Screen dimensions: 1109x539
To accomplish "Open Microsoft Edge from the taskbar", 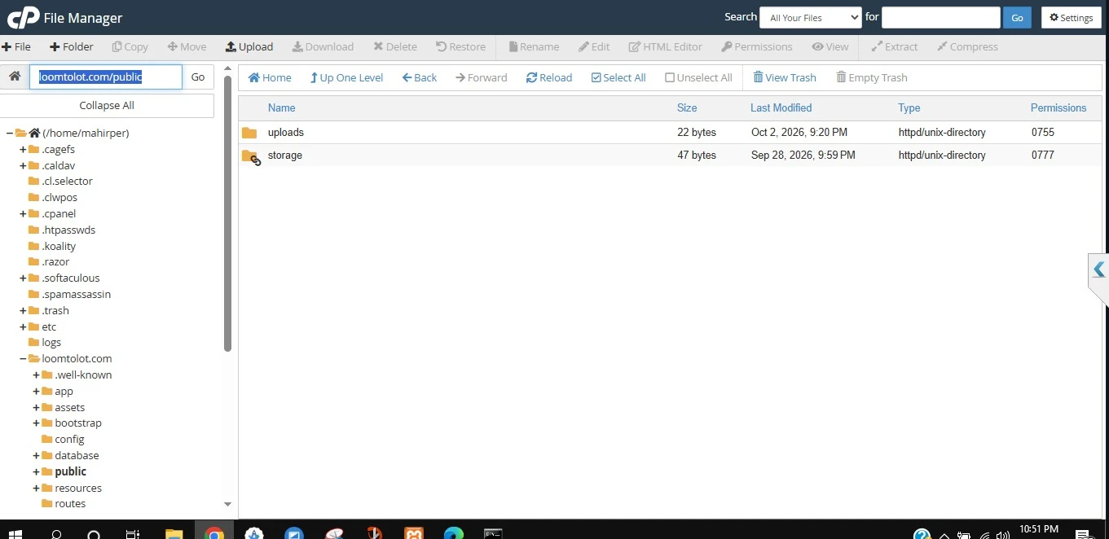I will (454, 534).
